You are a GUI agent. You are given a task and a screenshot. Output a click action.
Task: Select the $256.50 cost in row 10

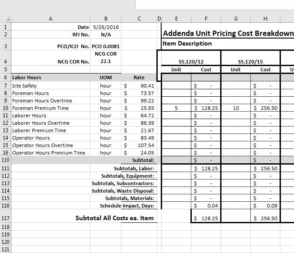265,108
